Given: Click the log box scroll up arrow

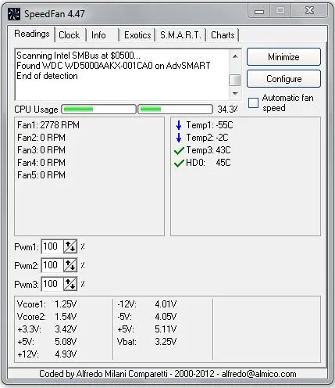Looking at the screenshot, I should click(x=235, y=56).
